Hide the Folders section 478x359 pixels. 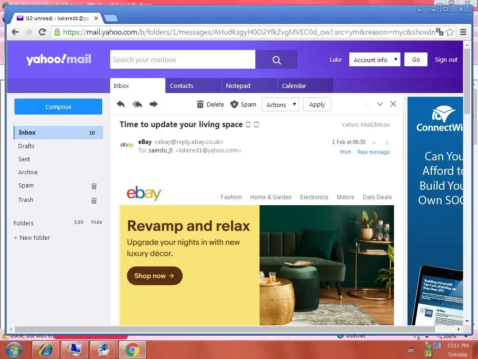(x=96, y=222)
